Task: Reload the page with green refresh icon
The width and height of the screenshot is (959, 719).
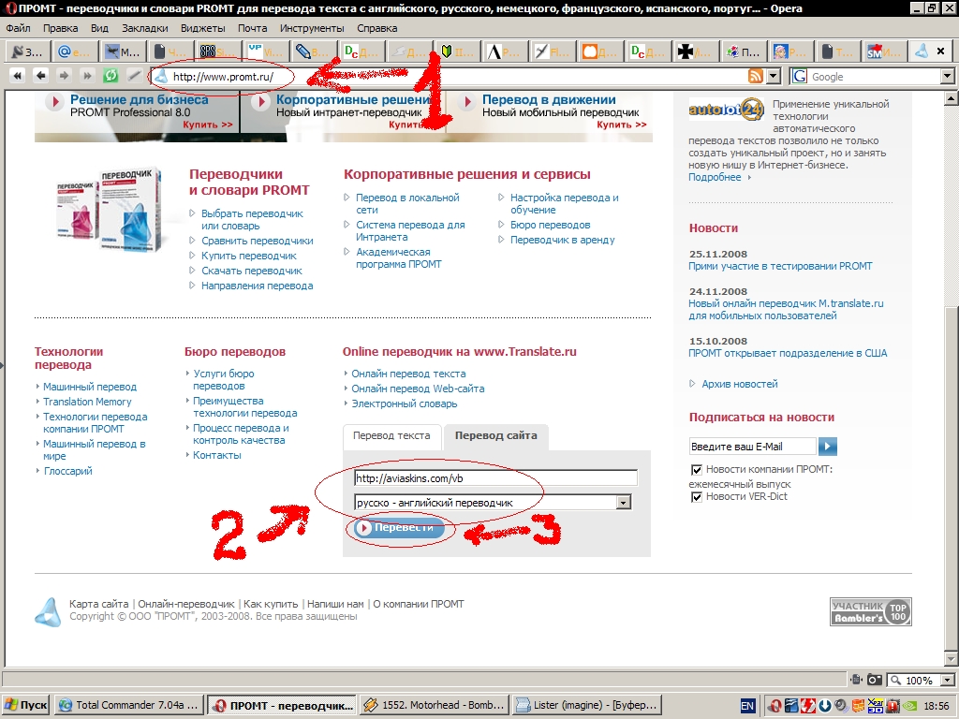Action: click(111, 76)
